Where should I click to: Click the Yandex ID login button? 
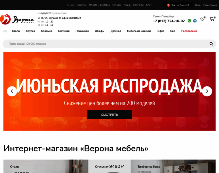tap(178, 5)
